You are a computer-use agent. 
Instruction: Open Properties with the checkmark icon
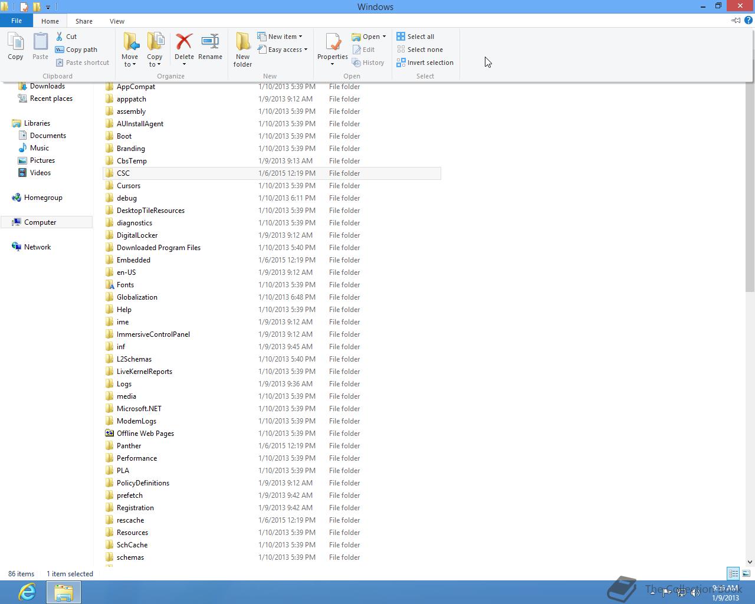coord(333,42)
